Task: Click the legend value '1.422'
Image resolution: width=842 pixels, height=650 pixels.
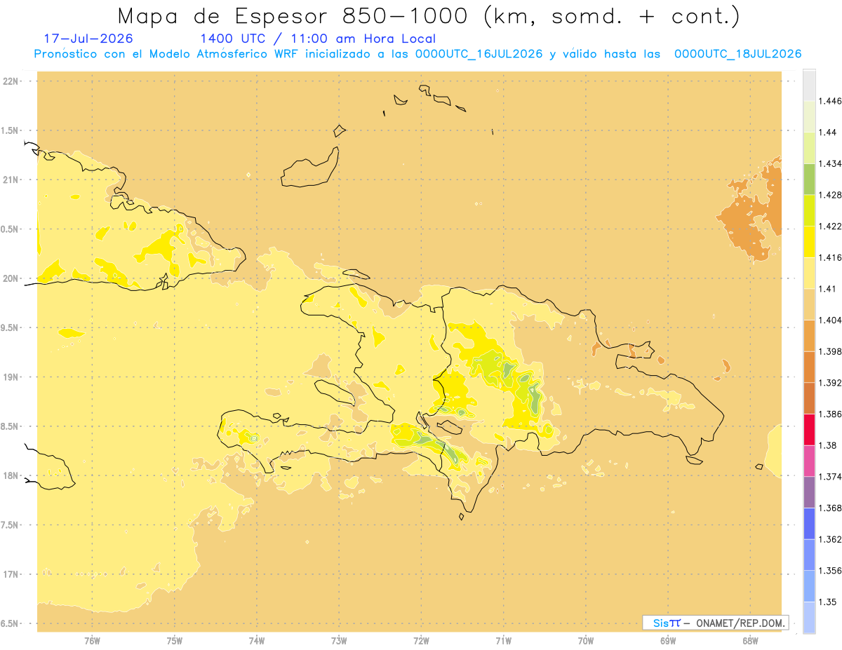Action: pos(830,226)
